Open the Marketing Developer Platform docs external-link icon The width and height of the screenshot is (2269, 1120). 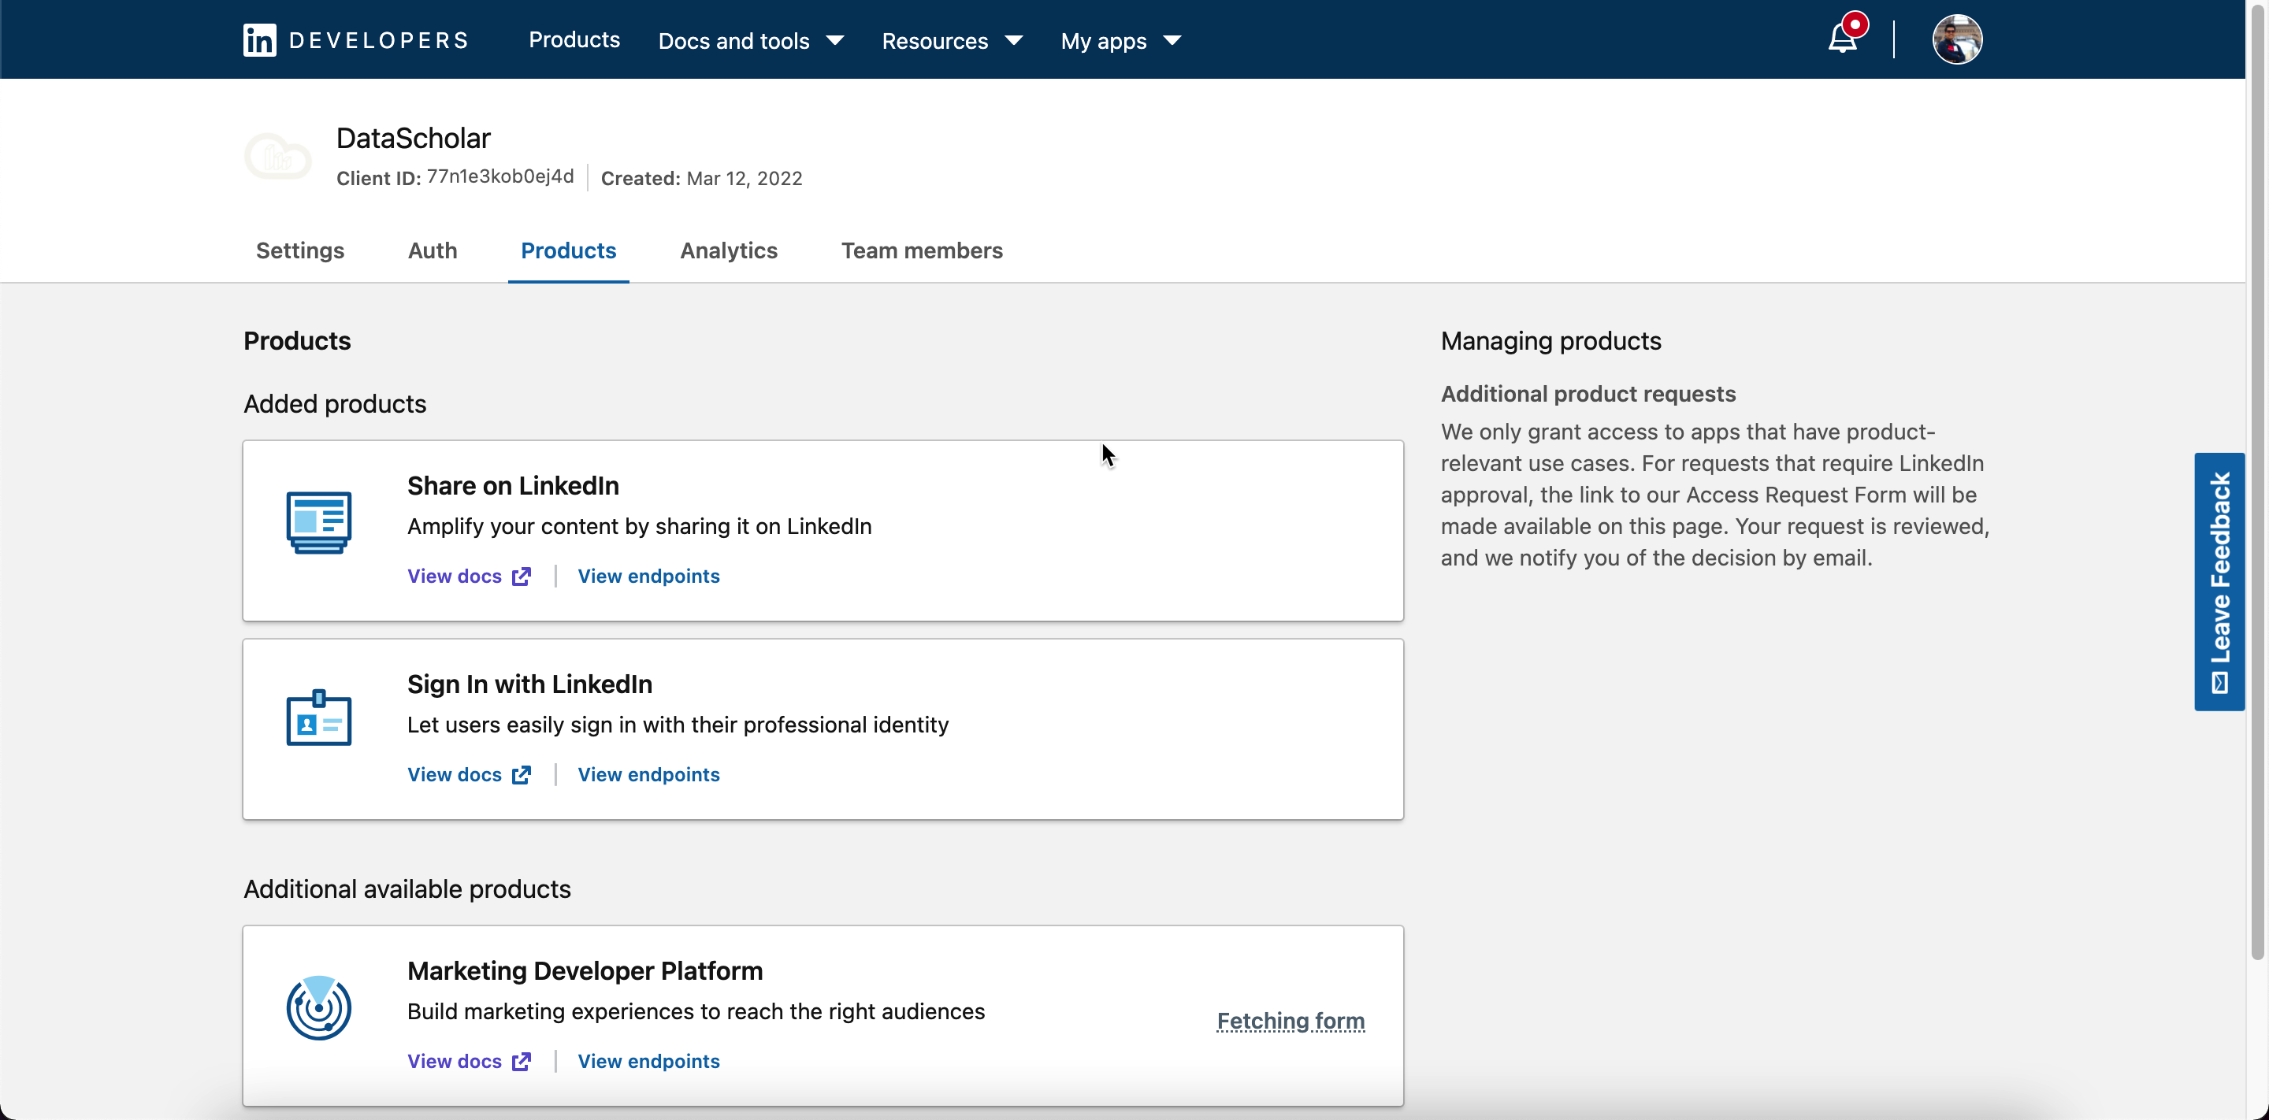point(522,1061)
